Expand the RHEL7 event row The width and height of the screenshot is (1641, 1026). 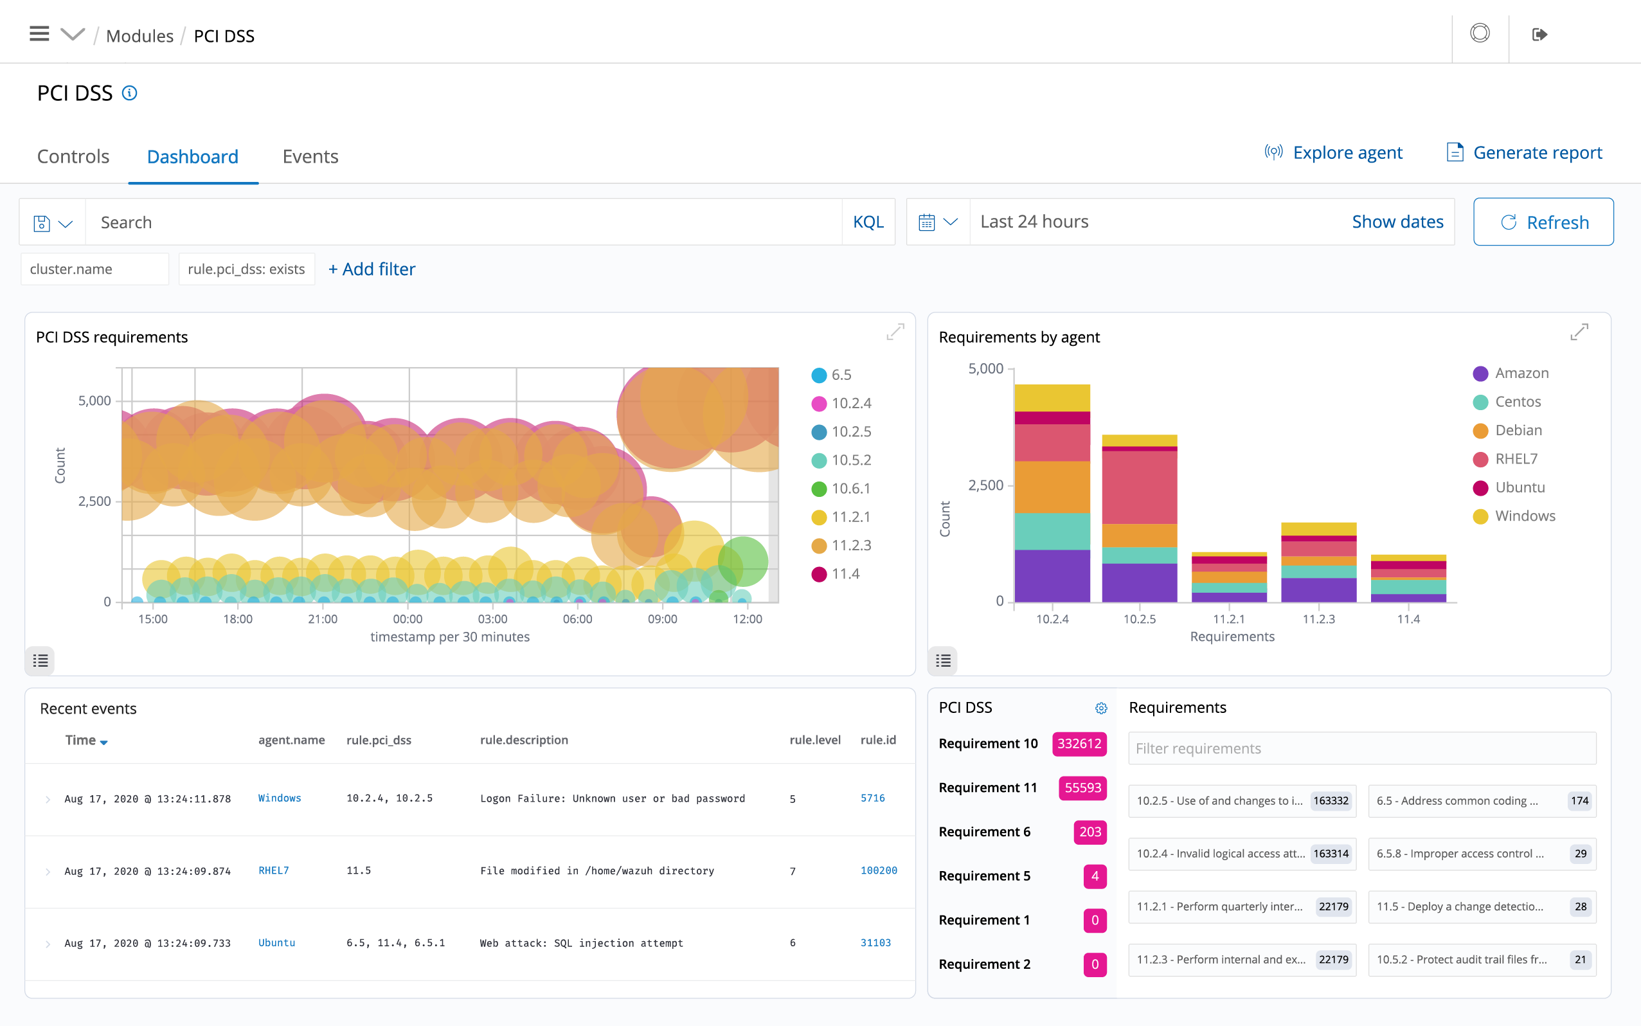click(48, 871)
